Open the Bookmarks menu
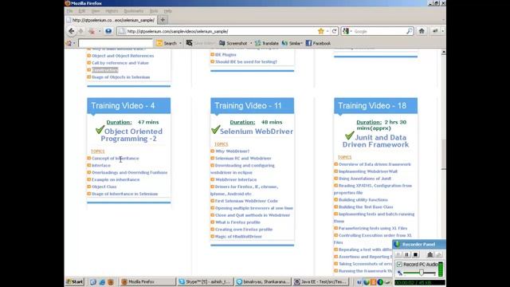The height and width of the screenshot is (287, 510). [x=134, y=10]
